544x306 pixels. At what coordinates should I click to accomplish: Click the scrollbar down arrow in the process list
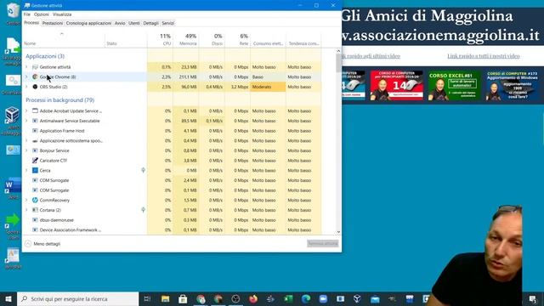pyautogui.click(x=338, y=232)
